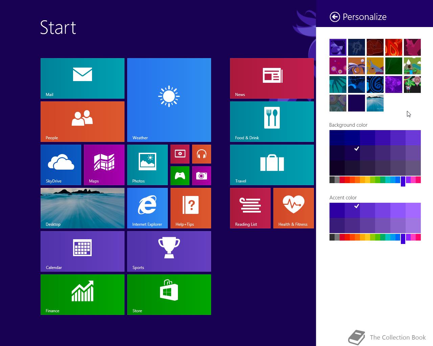Pick the gray mandala pattern background
Image resolution: width=433 pixels, height=346 pixels.
(x=338, y=103)
